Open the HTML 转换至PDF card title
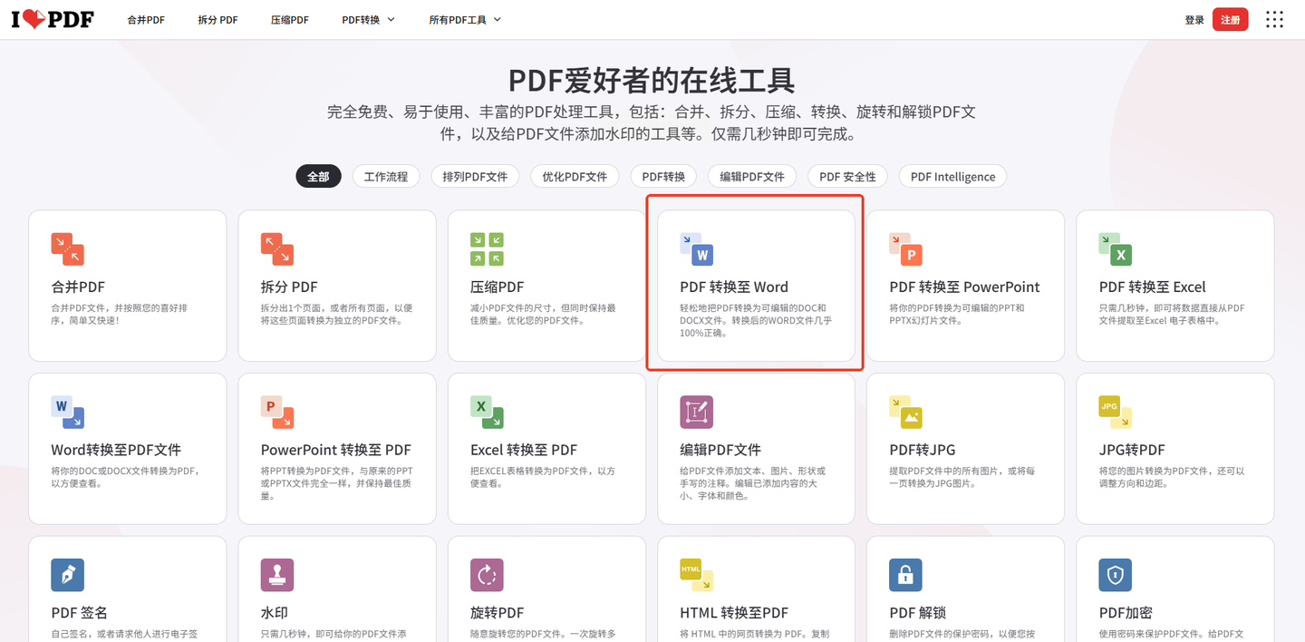The width and height of the screenshot is (1305, 642). 734,613
